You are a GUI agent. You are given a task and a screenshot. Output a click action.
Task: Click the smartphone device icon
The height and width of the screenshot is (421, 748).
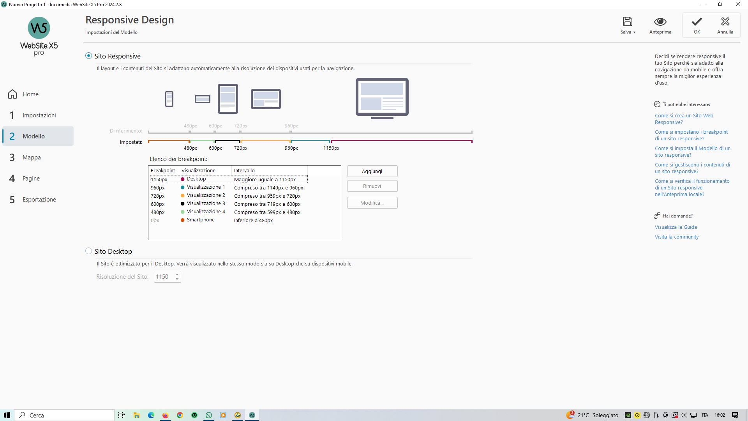click(169, 99)
